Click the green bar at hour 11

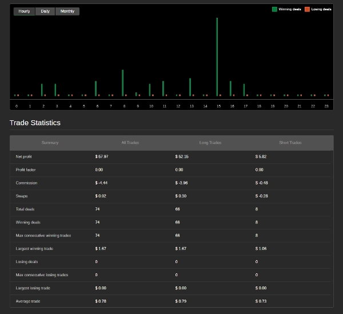pyautogui.click(x=163, y=89)
